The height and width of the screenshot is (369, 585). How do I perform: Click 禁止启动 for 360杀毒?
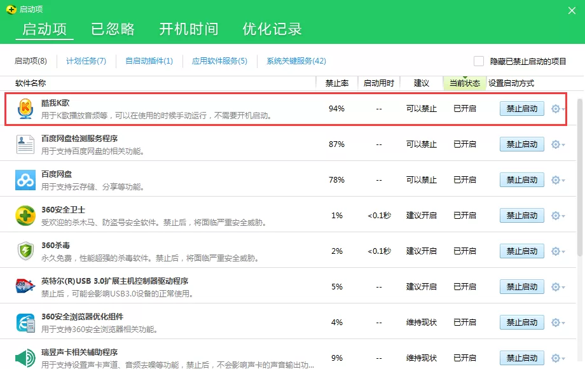(x=522, y=251)
